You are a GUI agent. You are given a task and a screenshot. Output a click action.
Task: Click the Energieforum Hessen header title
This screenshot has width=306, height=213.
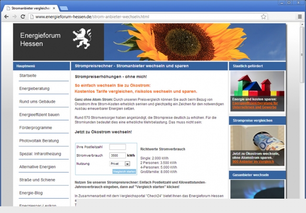pos(40,40)
